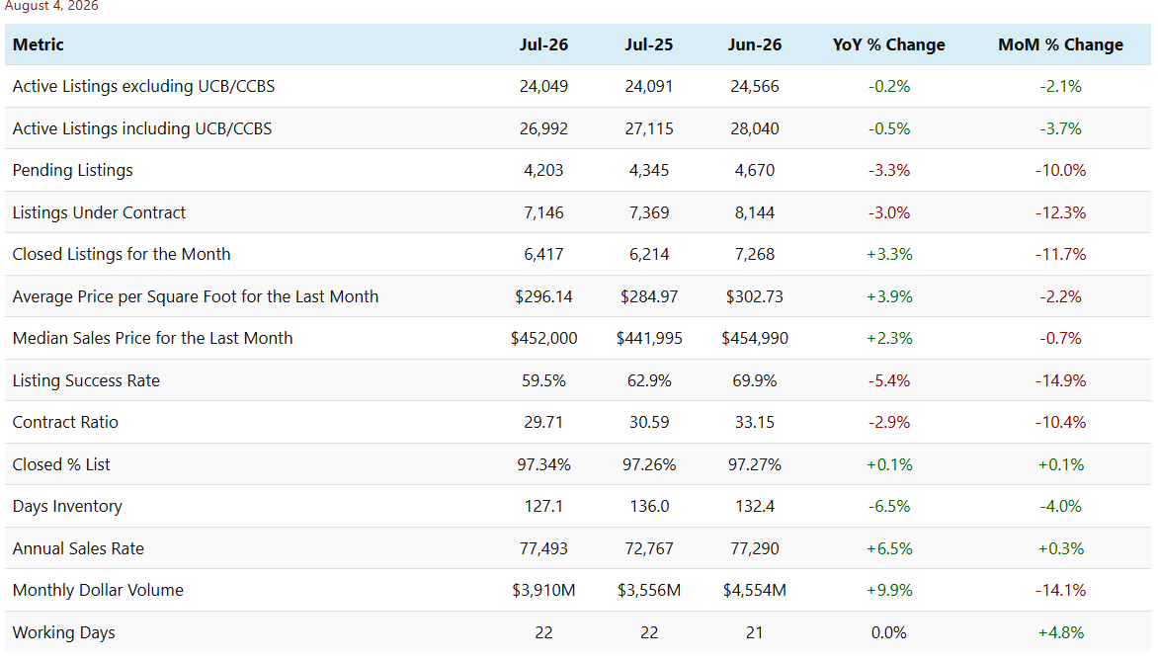Click the Working Days +4.8% cell
1158x662 pixels.
(1060, 632)
